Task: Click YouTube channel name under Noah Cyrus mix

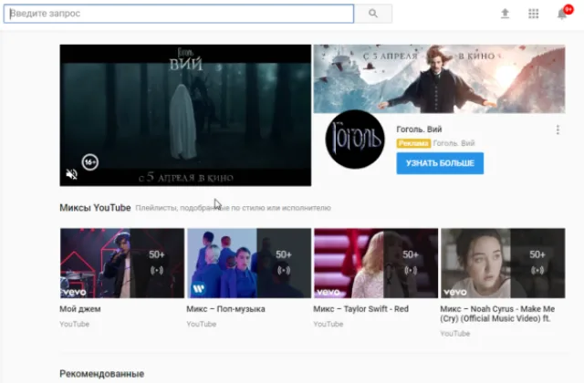Action: point(455,334)
